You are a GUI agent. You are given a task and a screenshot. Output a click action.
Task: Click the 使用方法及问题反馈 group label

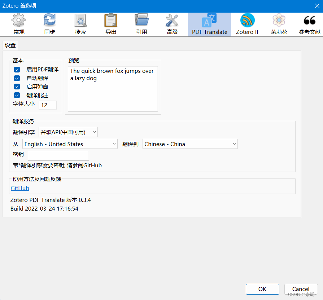pos(37,179)
